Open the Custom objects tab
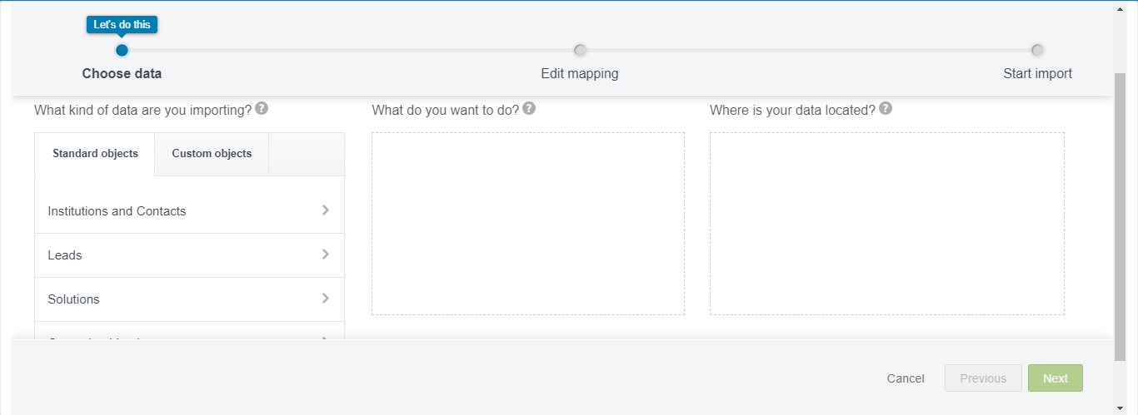This screenshot has width=1138, height=415. (x=212, y=154)
